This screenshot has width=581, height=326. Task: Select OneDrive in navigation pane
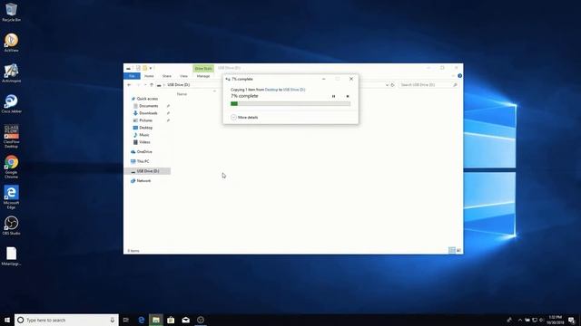point(144,152)
